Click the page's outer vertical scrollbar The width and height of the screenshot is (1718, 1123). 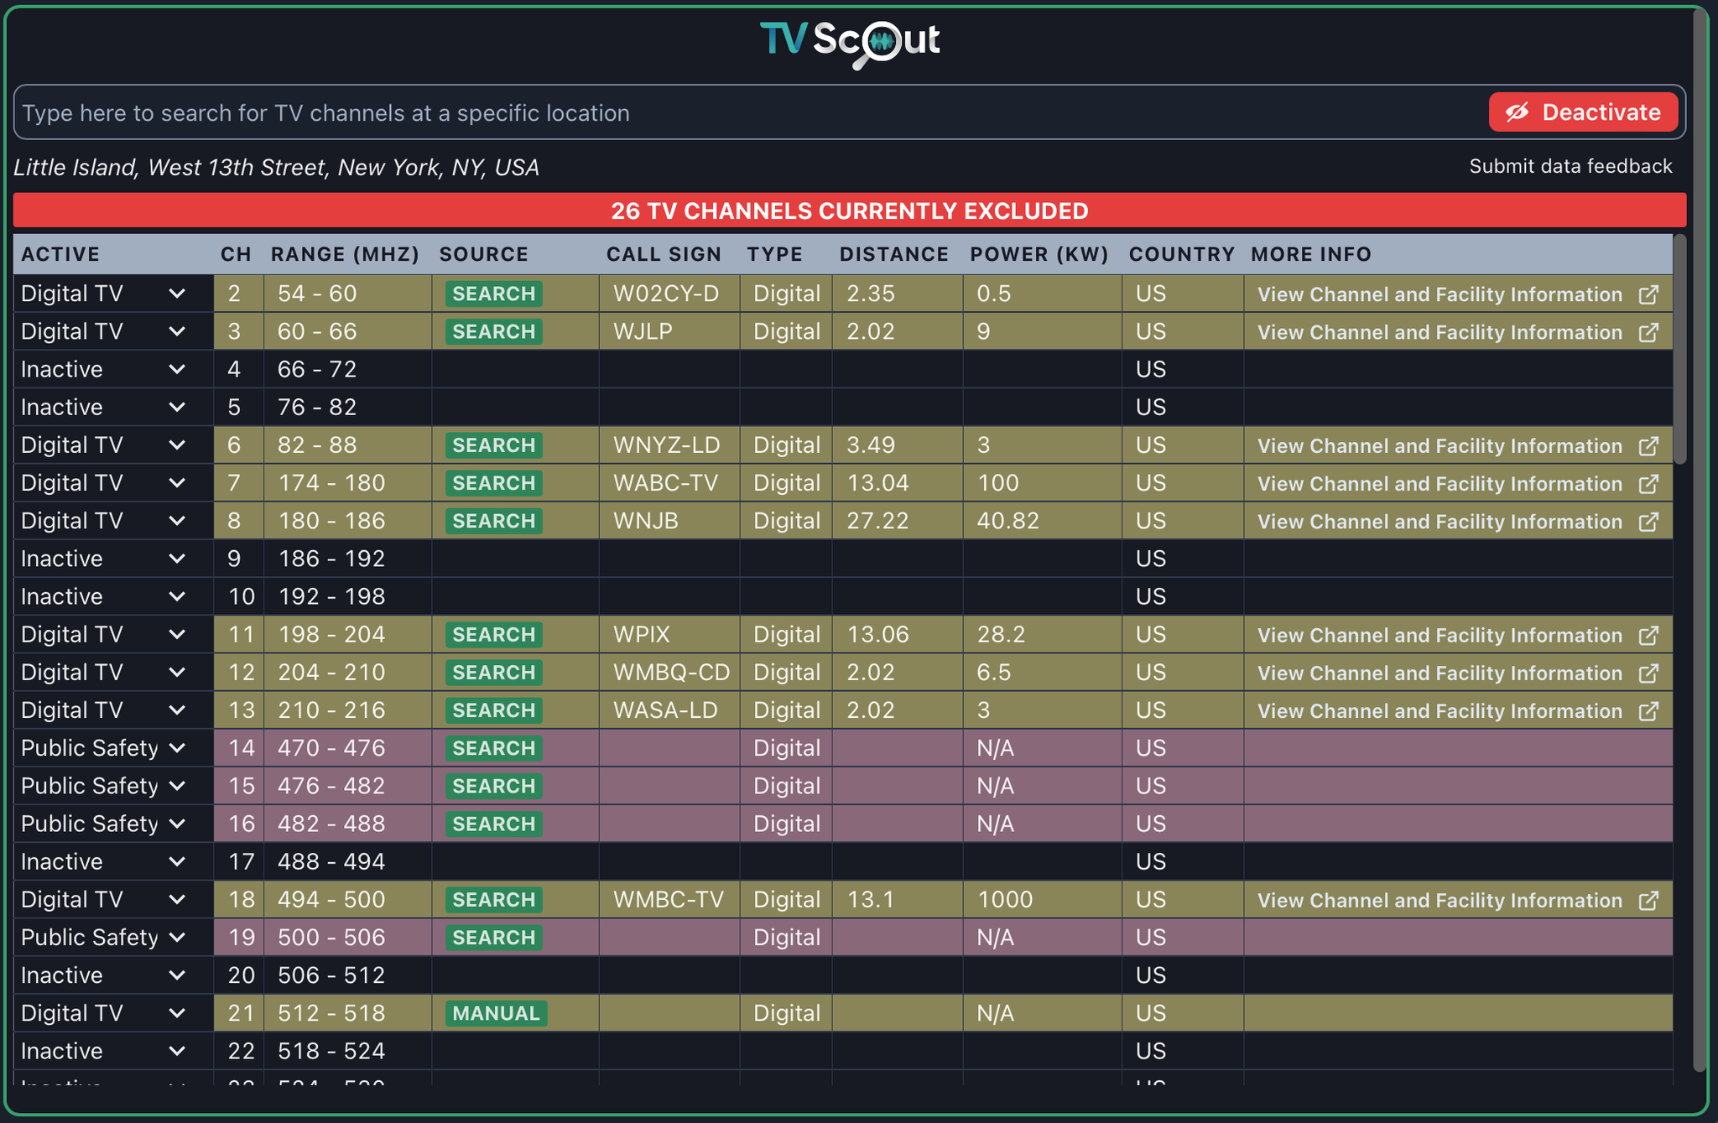coord(1700,541)
